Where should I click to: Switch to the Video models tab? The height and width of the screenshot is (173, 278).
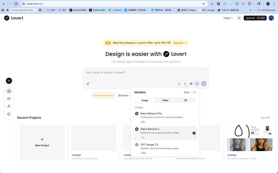[165, 100]
